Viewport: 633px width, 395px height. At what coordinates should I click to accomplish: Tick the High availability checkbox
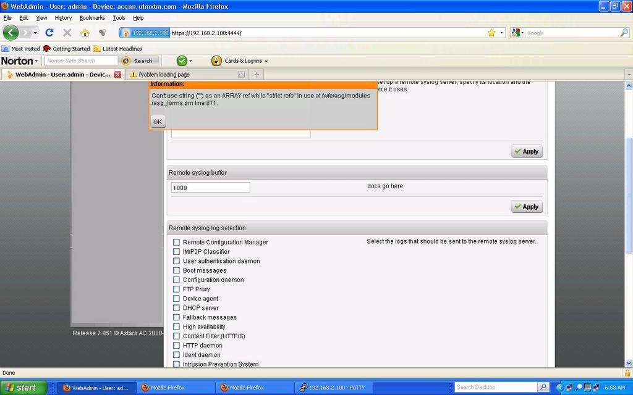(176, 327)
